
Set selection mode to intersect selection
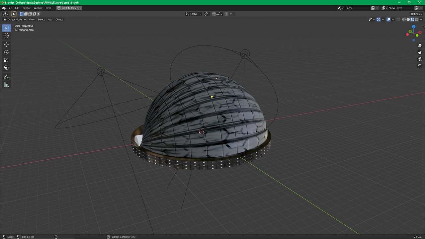coord(39,14)
